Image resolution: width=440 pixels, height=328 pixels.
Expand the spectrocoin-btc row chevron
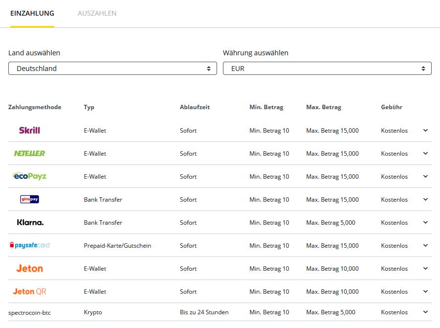click(x=425, y=312)
